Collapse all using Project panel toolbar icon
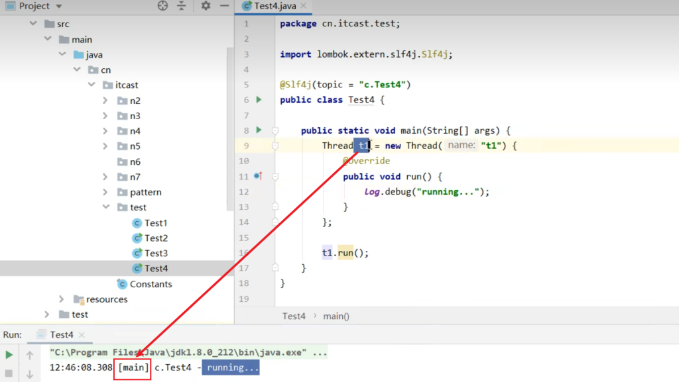679x382 pixels. [x=182, y=6]
